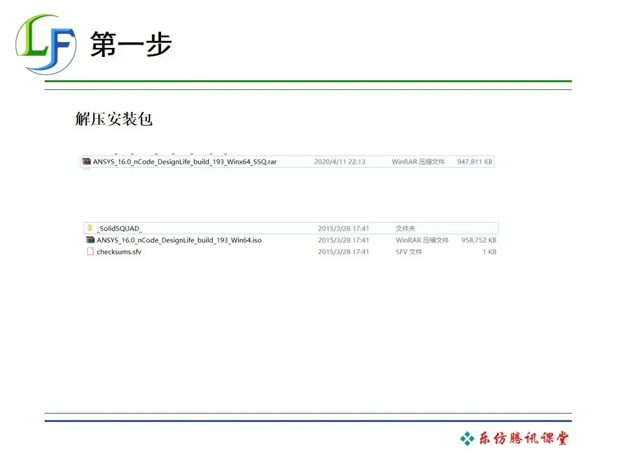Click the slide heading 第一步

click(131, 44)
